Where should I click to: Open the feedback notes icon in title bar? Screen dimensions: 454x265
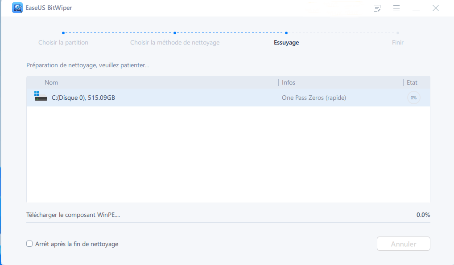pos(377,8)
